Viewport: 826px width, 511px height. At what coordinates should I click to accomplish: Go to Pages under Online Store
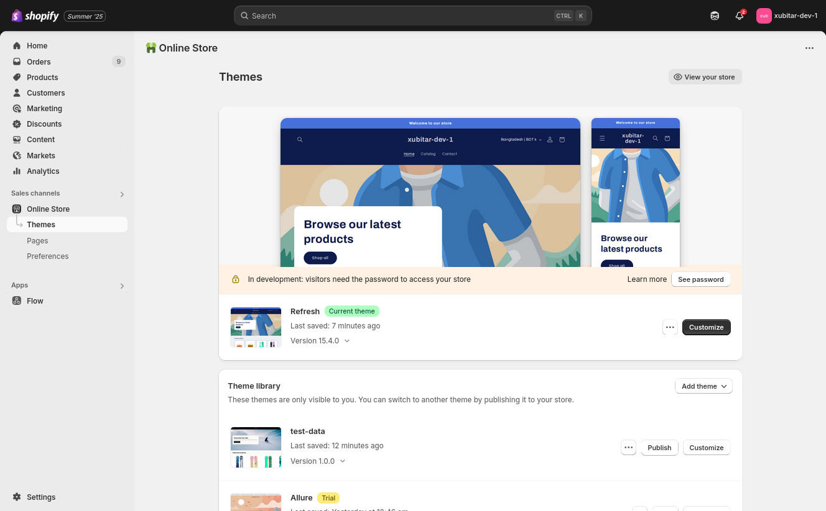tap(37, 241)
